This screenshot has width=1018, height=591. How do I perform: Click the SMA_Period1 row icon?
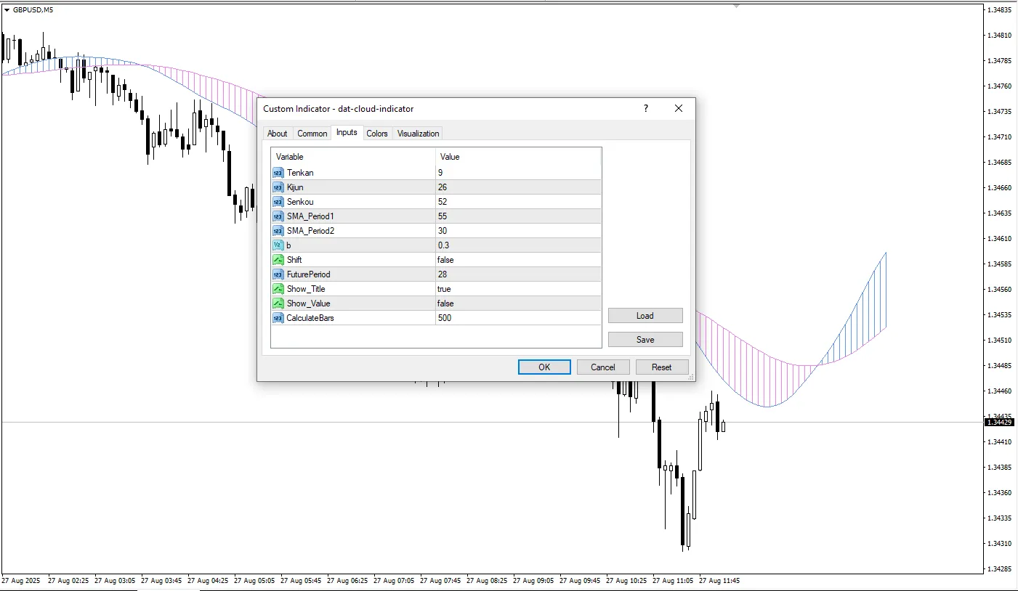[278, 216]
